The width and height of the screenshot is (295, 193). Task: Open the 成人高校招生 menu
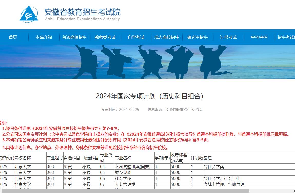click(167, 37)
